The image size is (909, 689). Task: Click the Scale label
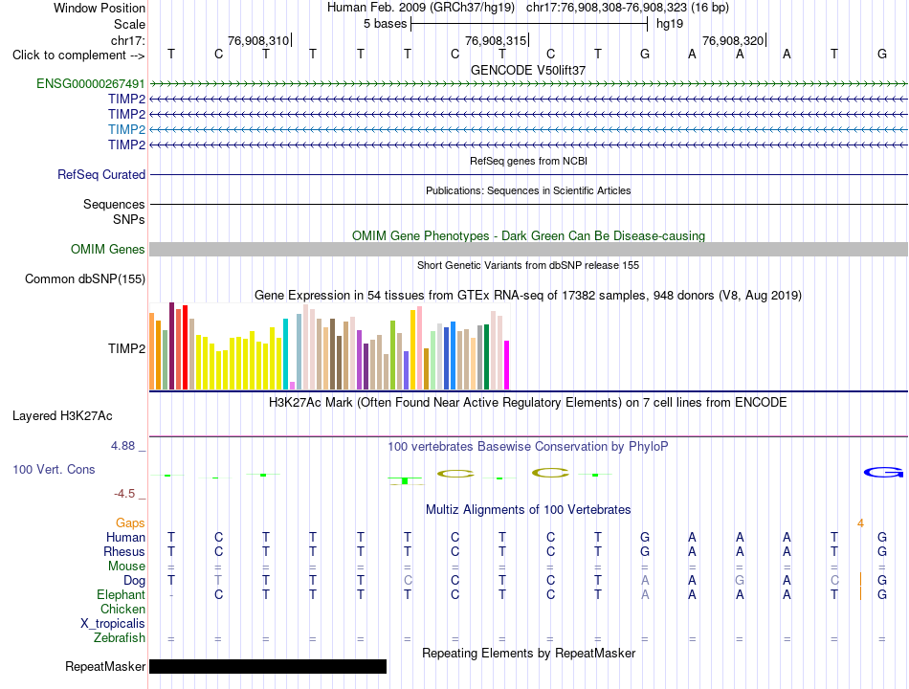pos(129,24)
